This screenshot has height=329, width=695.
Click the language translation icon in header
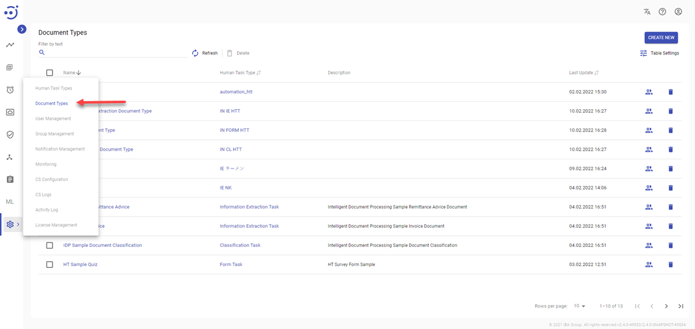point(647,12)
